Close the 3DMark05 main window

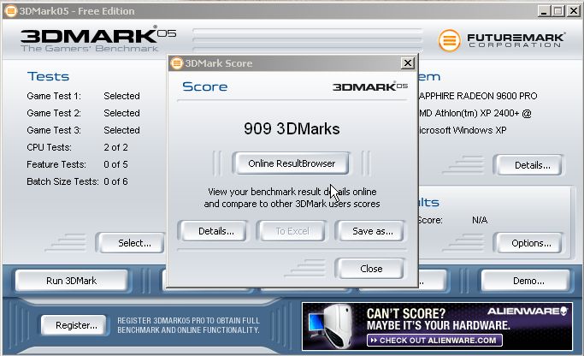point(573,11)
